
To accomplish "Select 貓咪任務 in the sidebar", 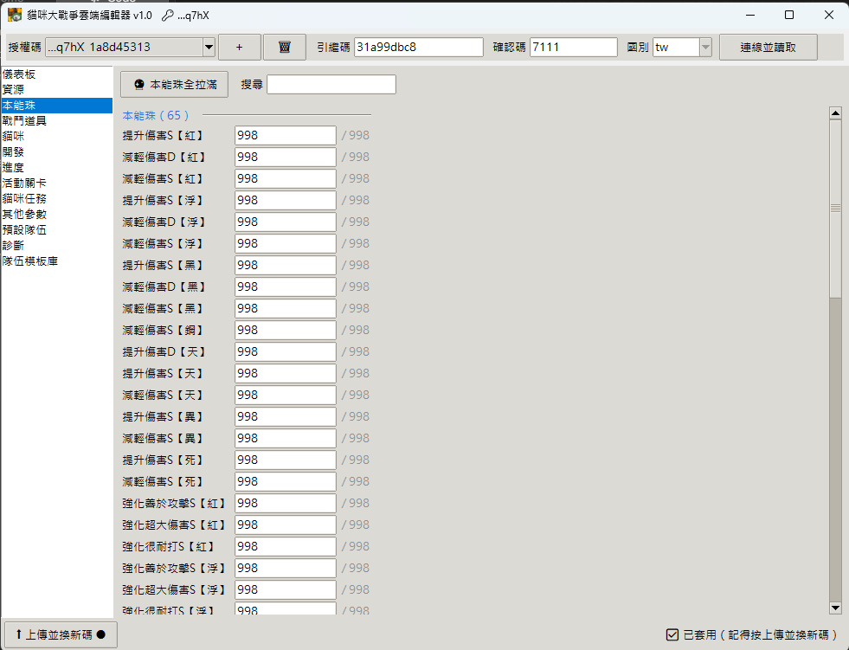I will tap(56, 199).
